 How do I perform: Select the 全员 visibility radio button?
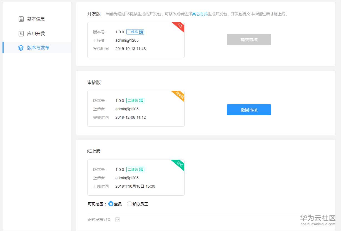point(111,204)
